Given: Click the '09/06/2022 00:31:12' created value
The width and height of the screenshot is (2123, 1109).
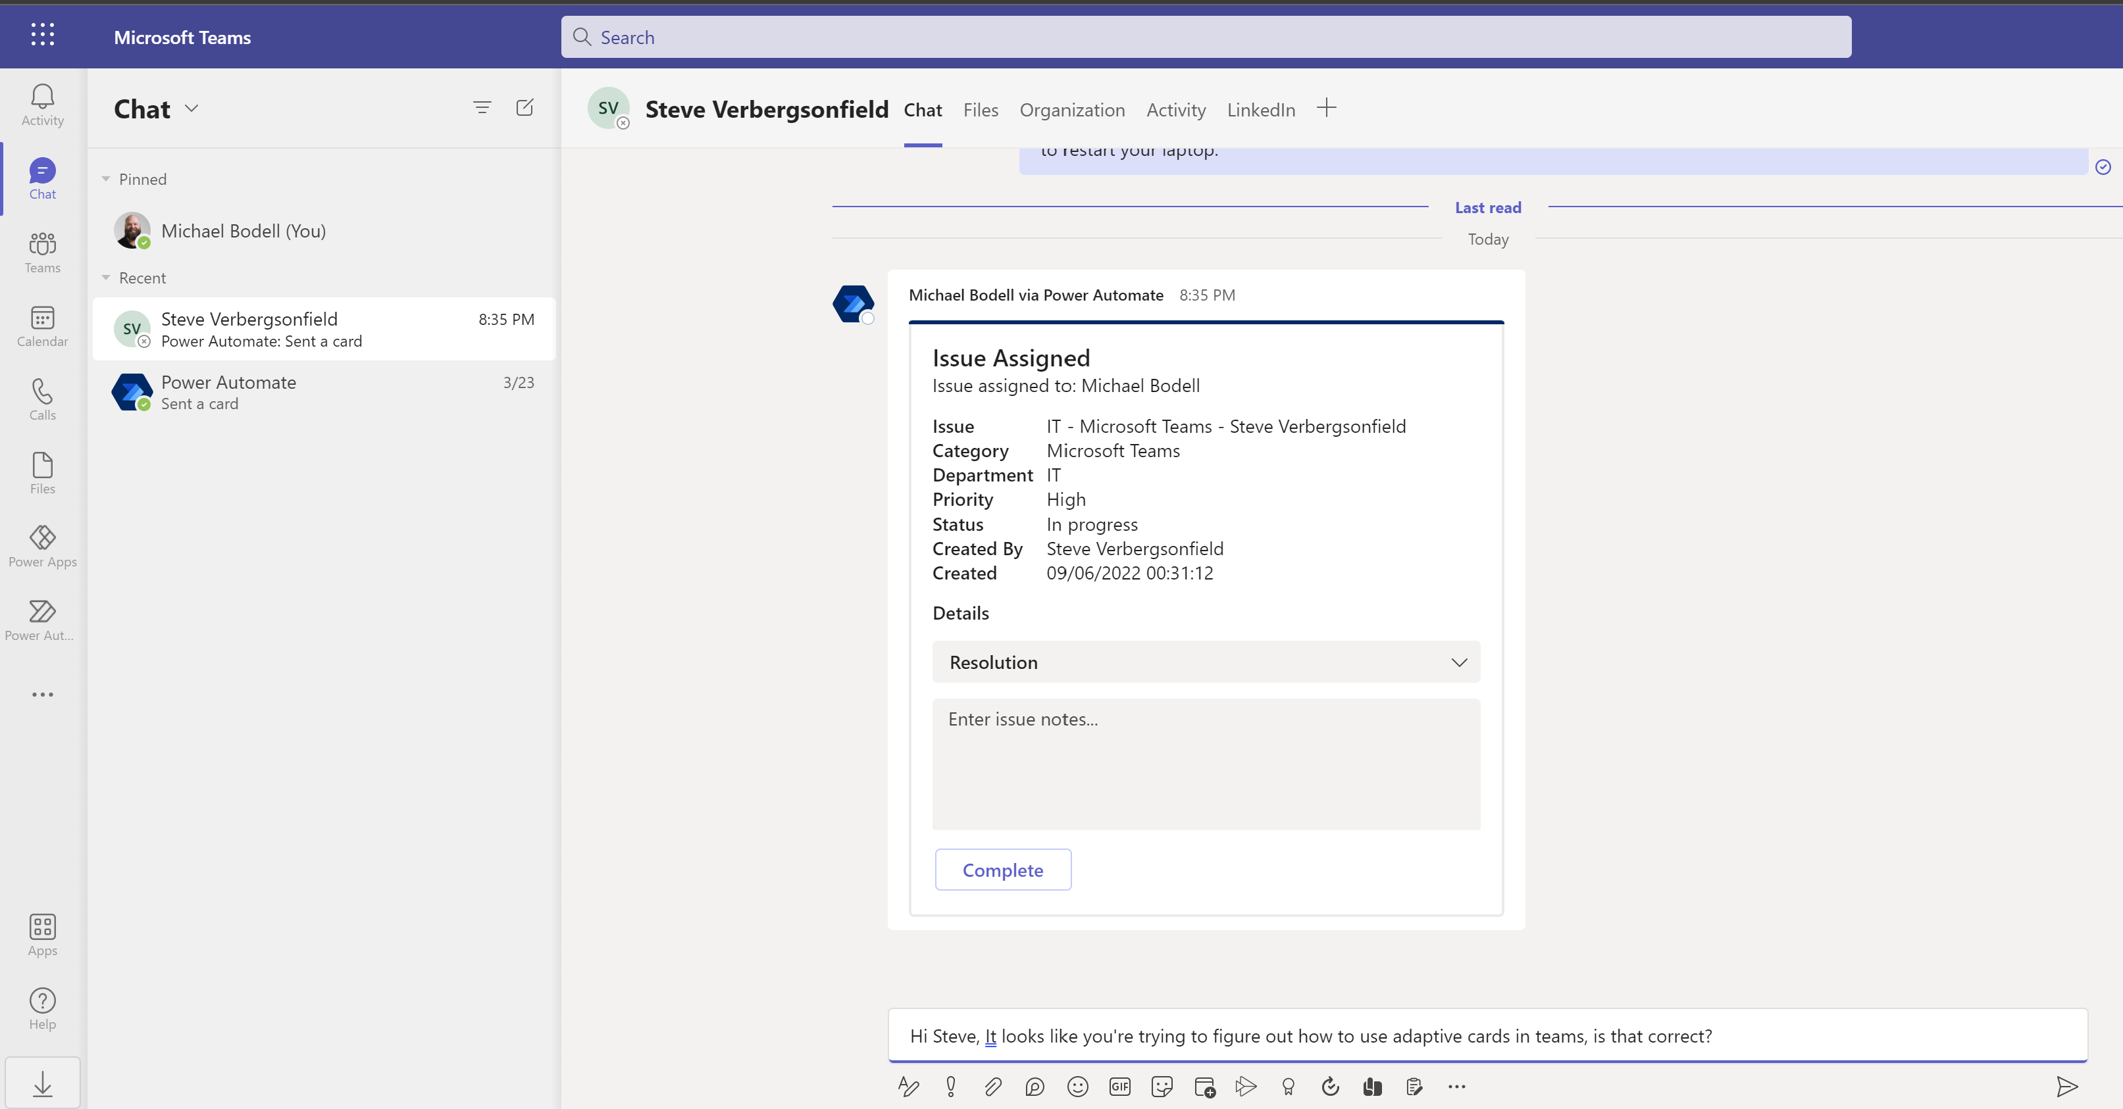Looking at the screenshot, I should pyautogui.click(x=1129, y=573).
